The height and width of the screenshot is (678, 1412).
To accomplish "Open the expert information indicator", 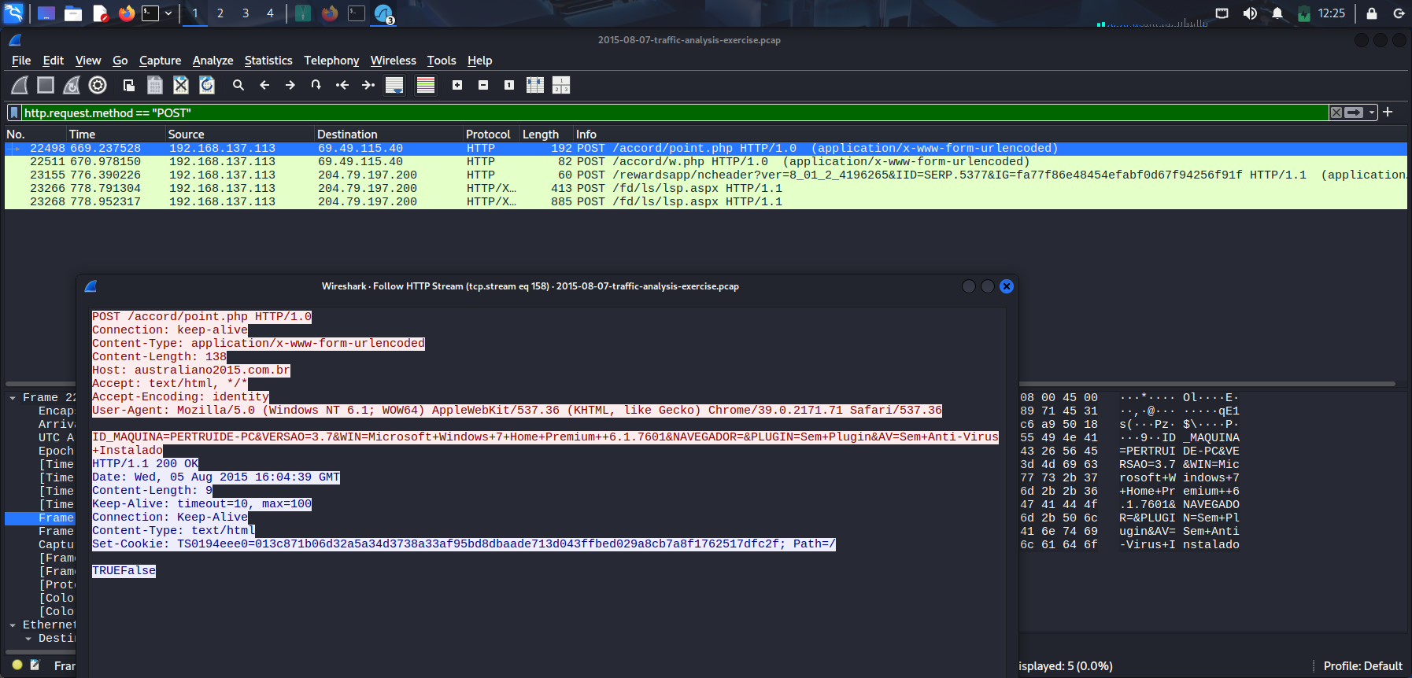I will tap(17, 665).
